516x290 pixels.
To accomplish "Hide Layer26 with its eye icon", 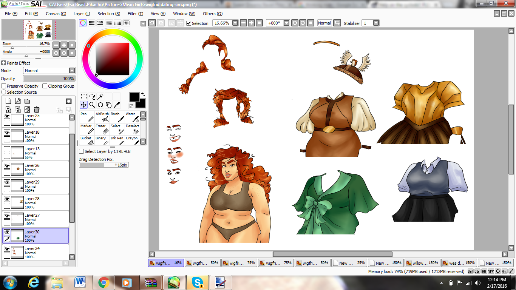I will tap(7, 166).
